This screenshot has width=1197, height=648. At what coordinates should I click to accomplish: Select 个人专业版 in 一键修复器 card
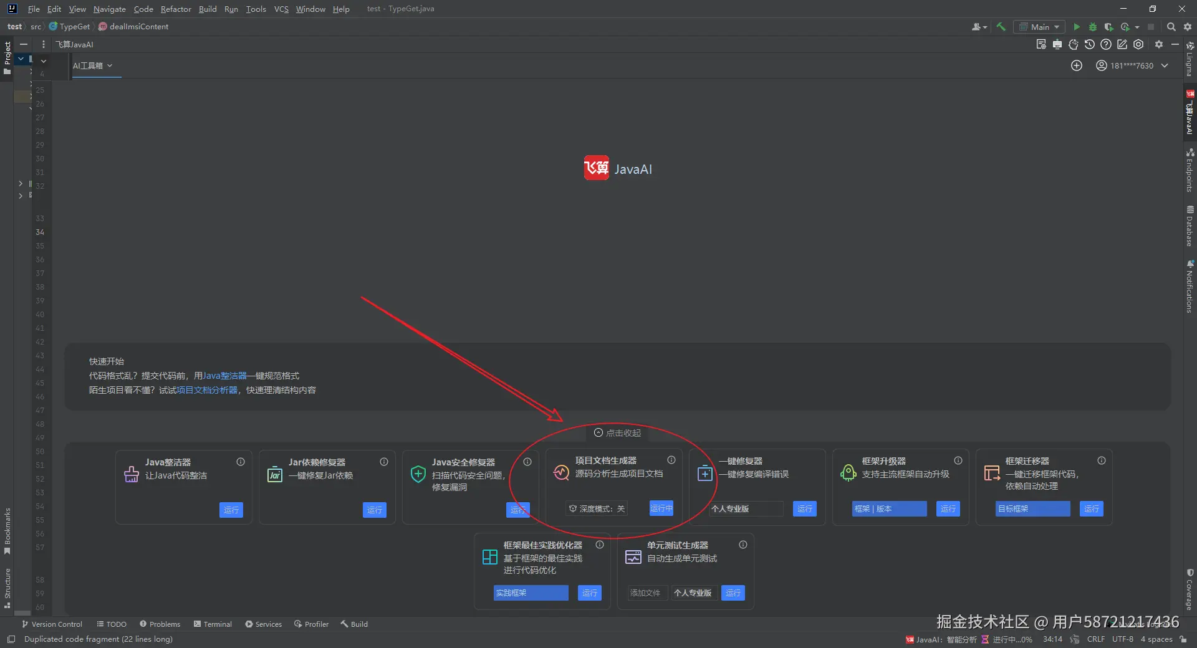pos(746,509)
